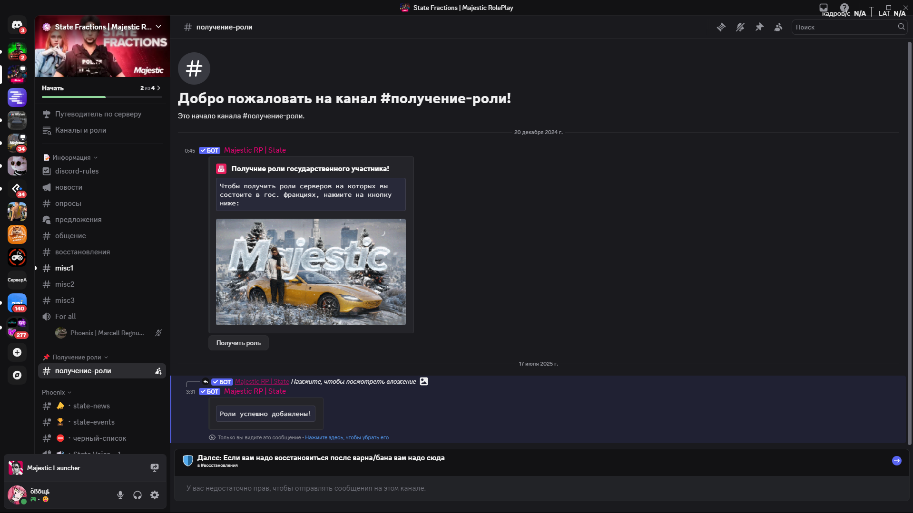Dismiss message via Нажмите здесь link

coord(347,437)
